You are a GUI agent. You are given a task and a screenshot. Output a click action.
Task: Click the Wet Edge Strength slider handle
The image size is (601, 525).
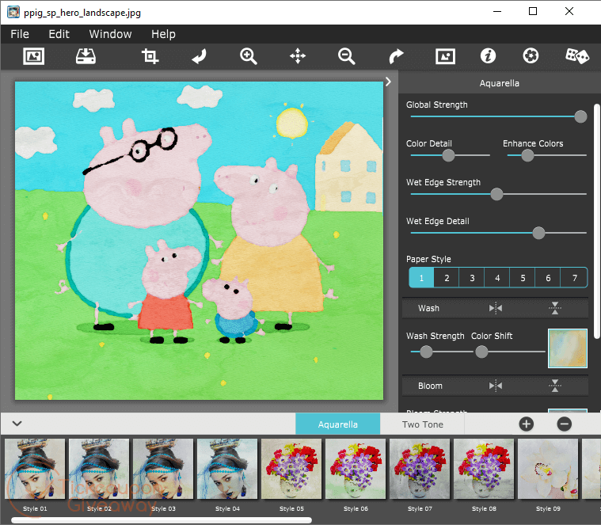click(496, 194)
